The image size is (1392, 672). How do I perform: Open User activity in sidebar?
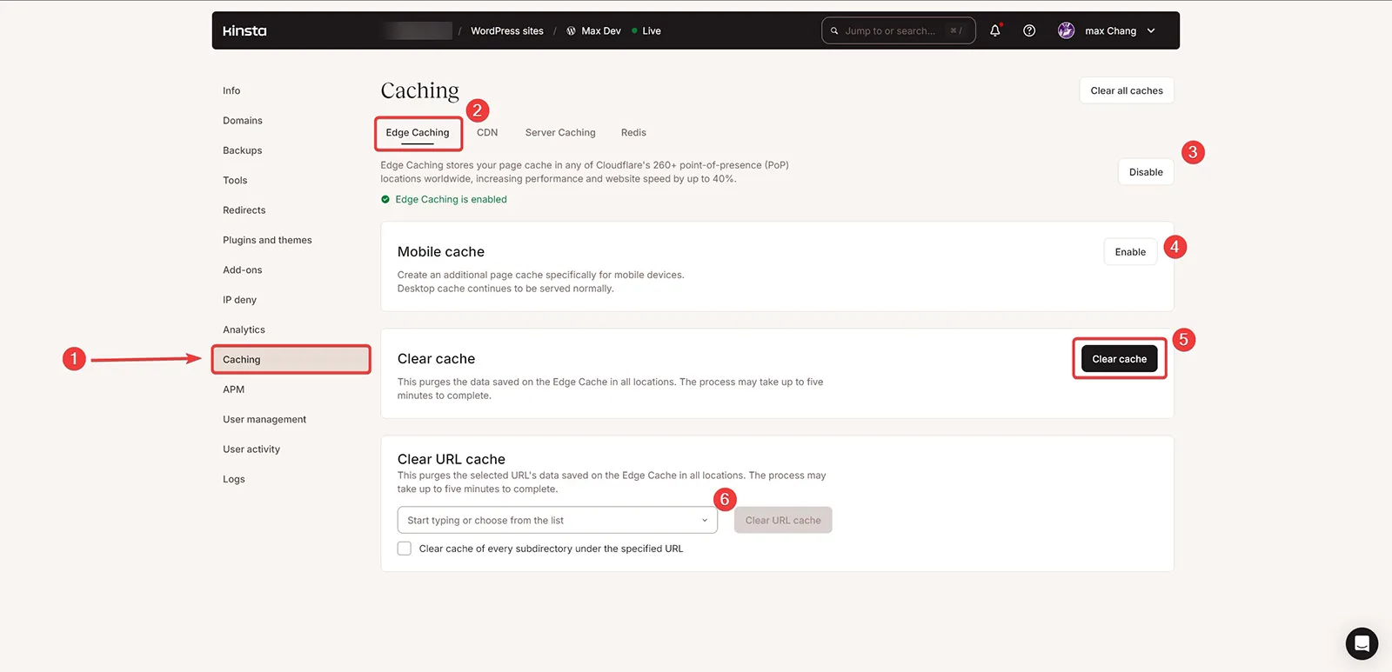(x=251, y=449)
